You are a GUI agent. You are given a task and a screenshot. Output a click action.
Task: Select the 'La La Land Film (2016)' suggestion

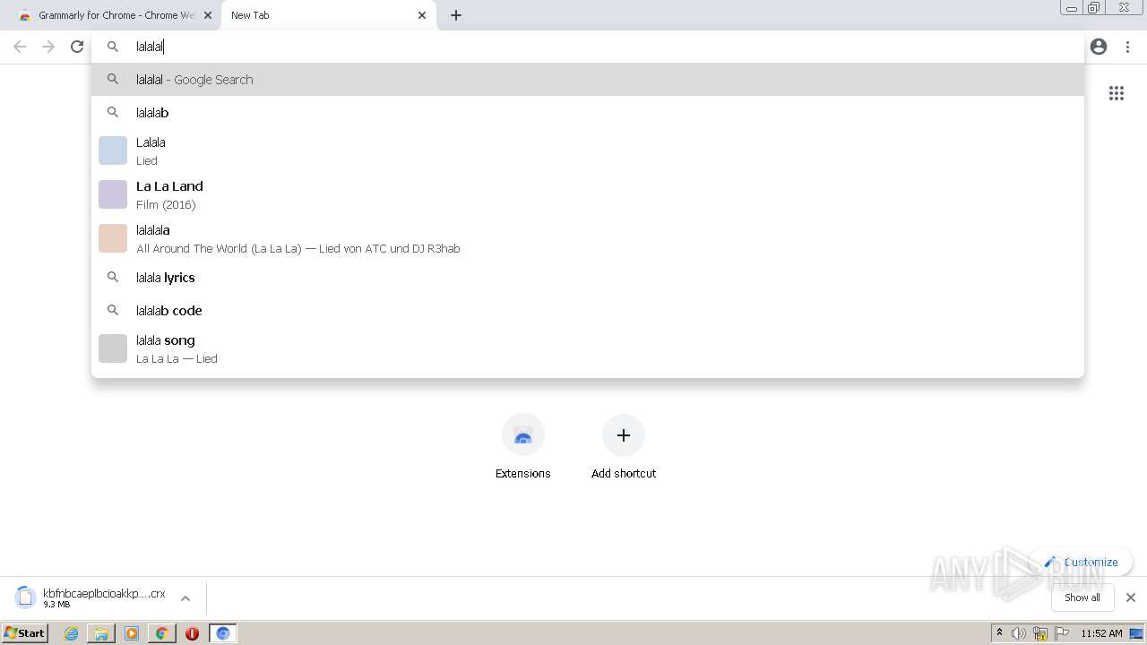click(588, 194)
